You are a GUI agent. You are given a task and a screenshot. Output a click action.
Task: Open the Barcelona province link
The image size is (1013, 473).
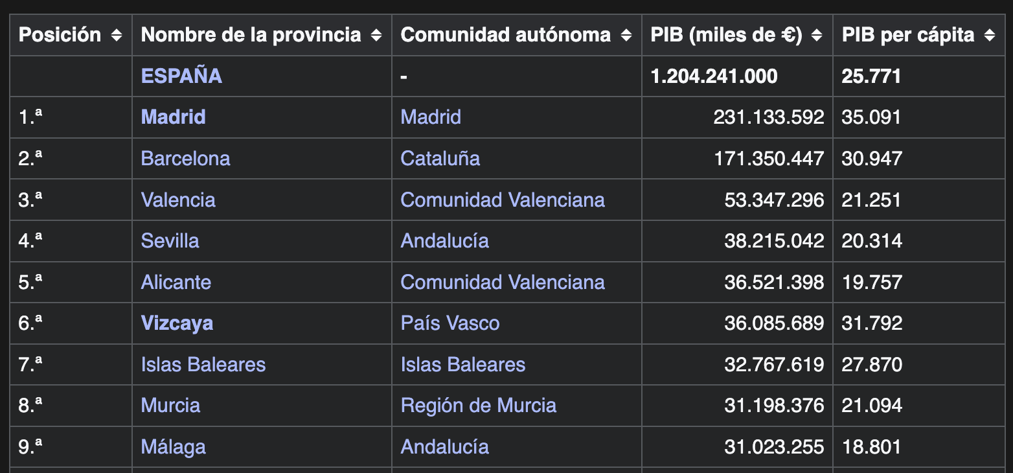[x=185, y=158]
